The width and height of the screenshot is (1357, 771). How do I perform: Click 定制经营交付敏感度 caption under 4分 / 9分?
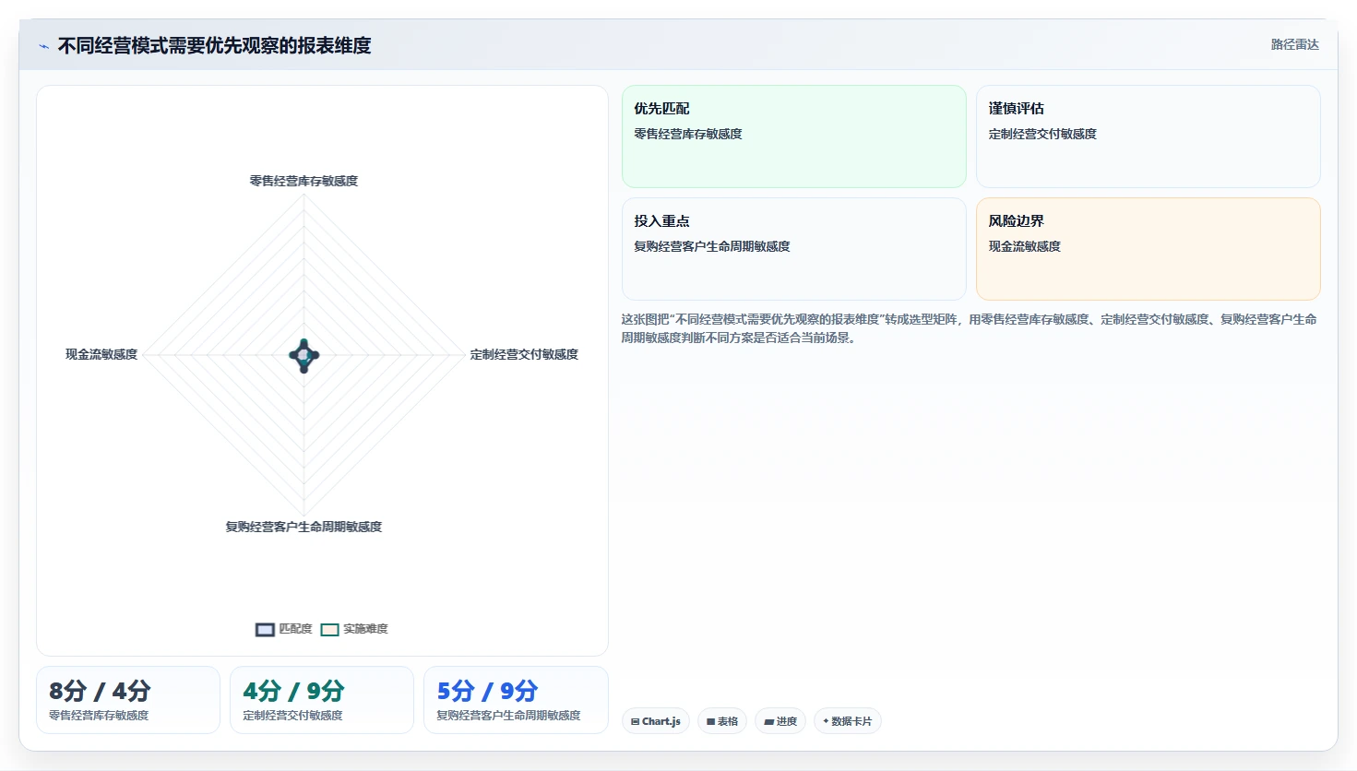[x=292, y=716]
